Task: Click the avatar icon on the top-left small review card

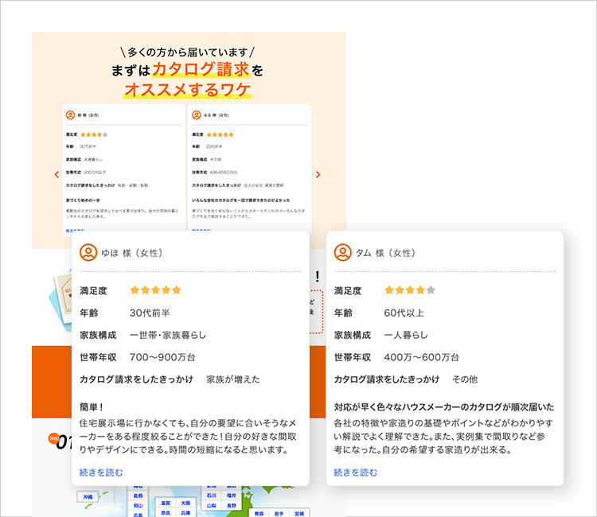Action: 70,115
